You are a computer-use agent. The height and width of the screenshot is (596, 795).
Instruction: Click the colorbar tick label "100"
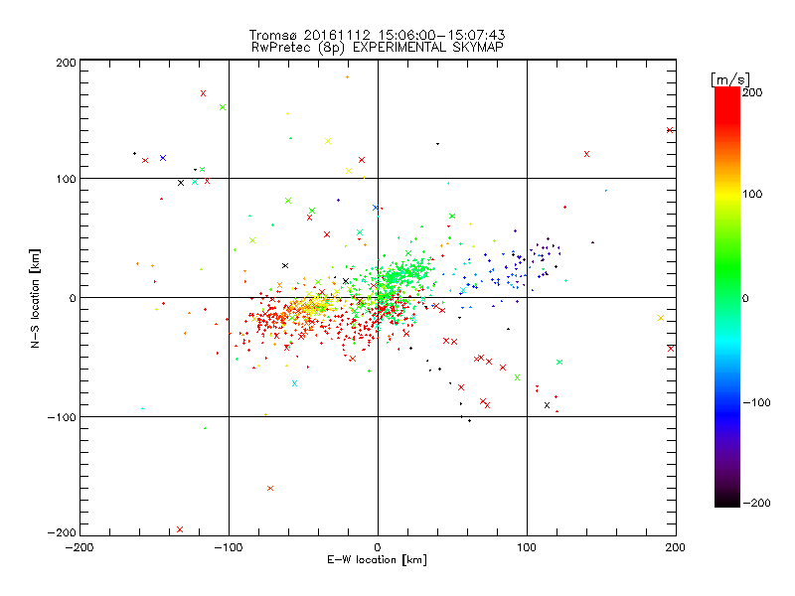coord(752,194)
